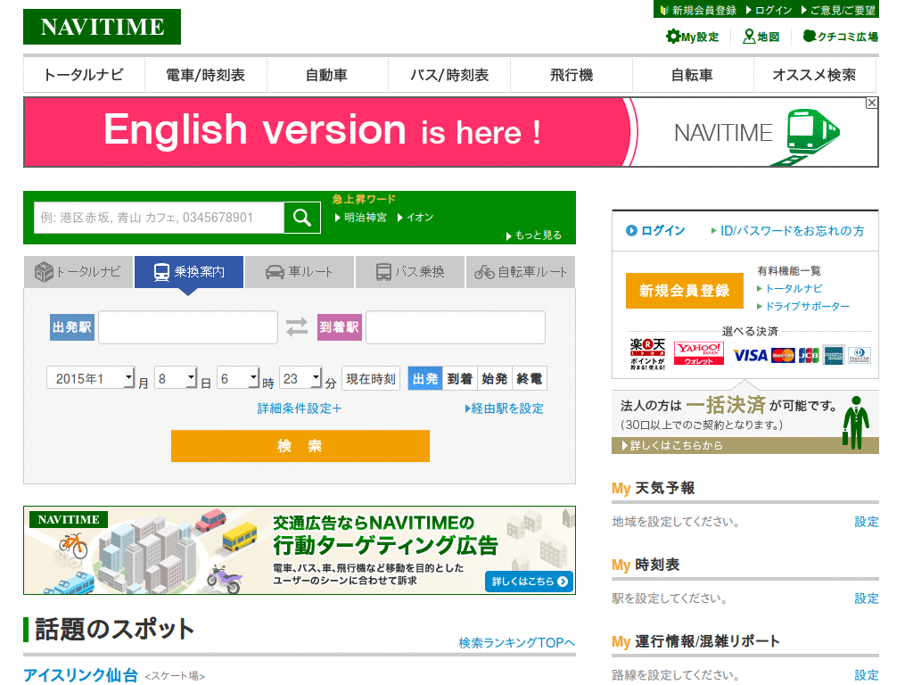Screen dimensions: 913x685
Task: Open ドライブサポーター link
Action: point(803,306)
